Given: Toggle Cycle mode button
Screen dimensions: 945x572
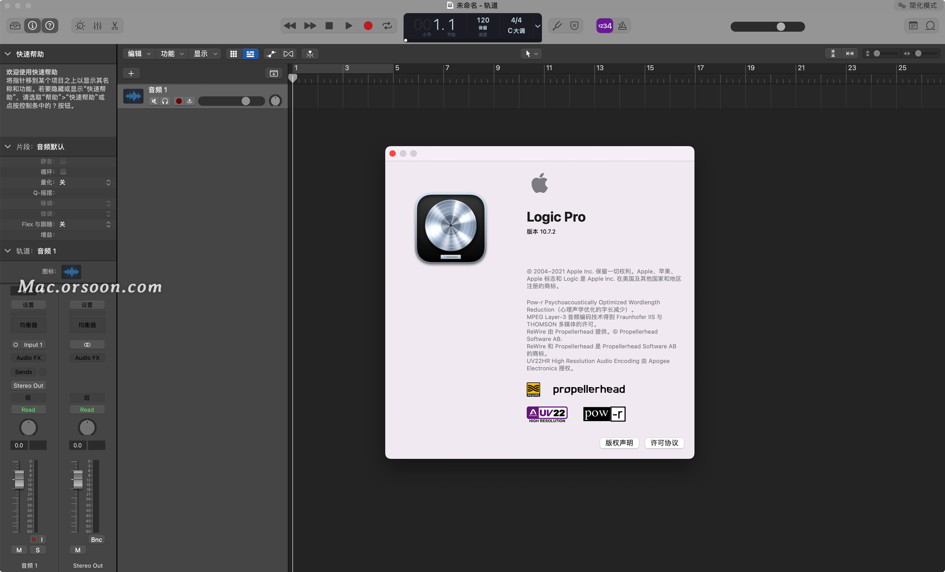Looking at the screenshot, I should pos(387,26).
